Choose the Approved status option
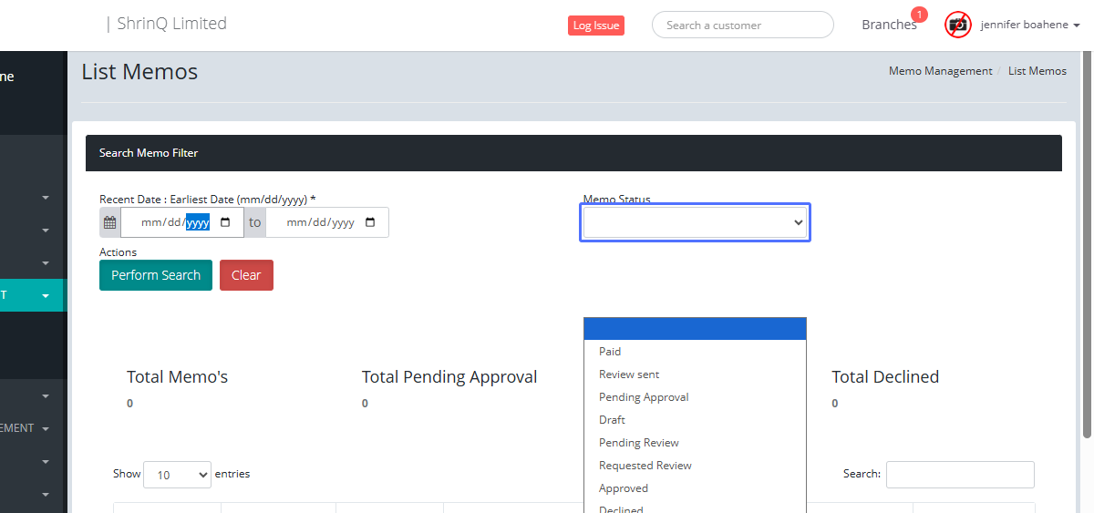Viewport: 1094px width, 513px height. [x=624, y=488]
